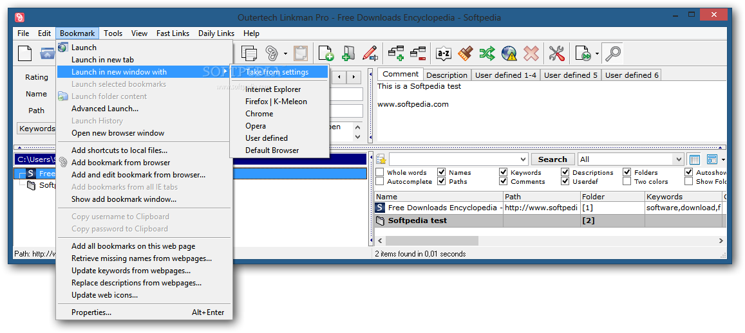Click the wrench and screwdriver settings icon
The height and width of the screenshot is (333, 745).
pyautogui.click(x=556, y=53)
